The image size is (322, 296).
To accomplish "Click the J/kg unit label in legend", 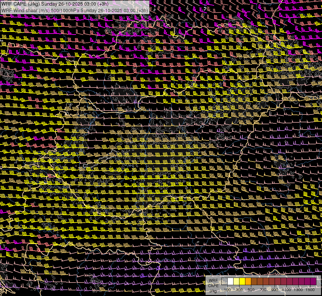I will [x=213, y=291].
